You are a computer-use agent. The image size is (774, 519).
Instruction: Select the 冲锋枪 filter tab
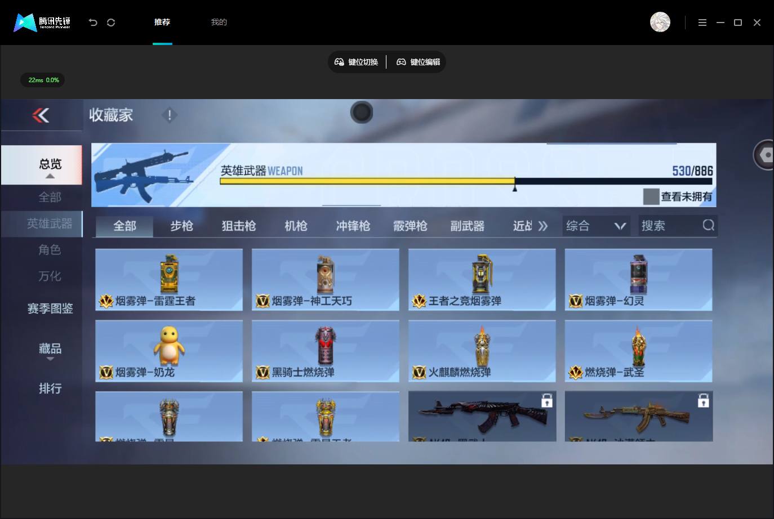pyautogui.click(x=353, y=226)
